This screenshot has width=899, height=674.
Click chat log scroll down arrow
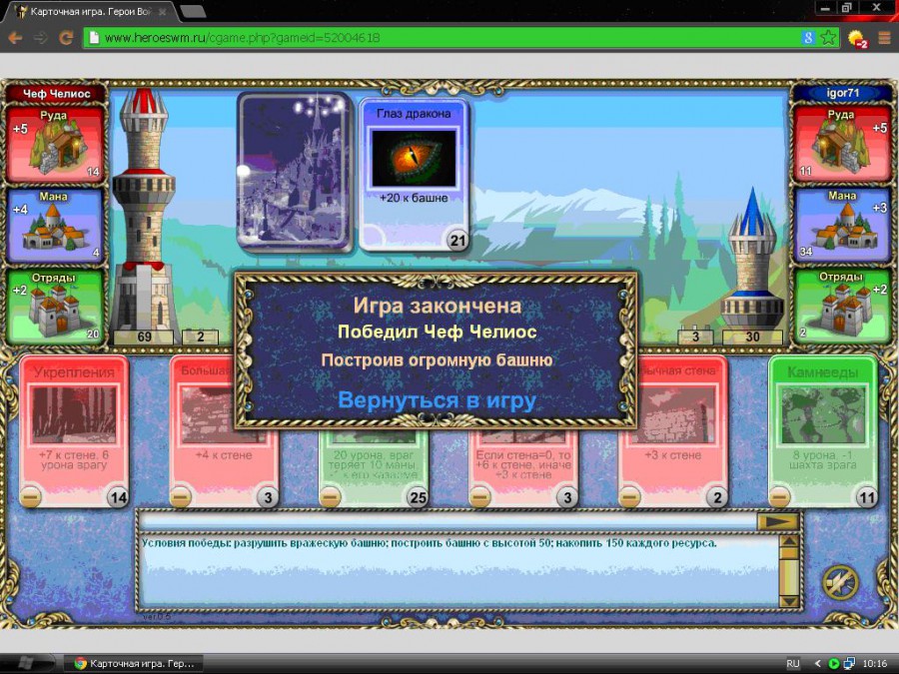[x=789, y=601]
